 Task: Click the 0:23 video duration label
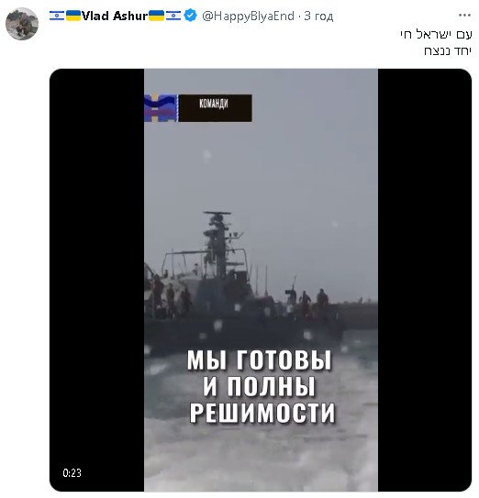[x=72, y=473]
